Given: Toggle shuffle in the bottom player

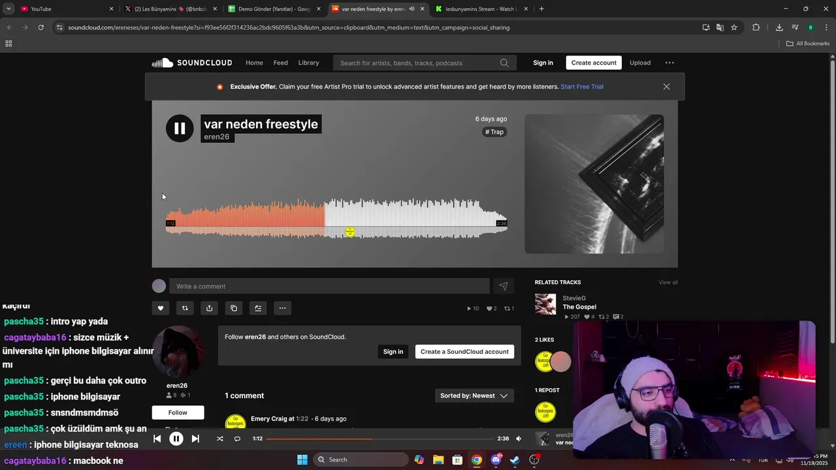Looking at the screenshot, I should 219,439.
